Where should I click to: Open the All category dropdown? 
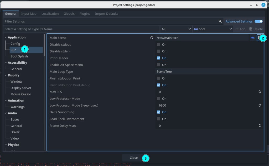pos(176,29)
